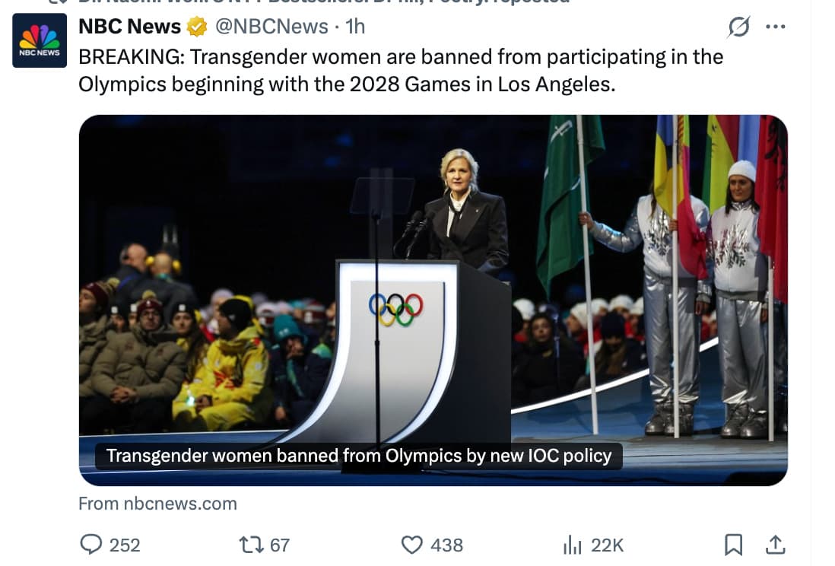Open the article preview image
Image resolution: width=835 pixels, height=566 pixels.
(433, 289)
